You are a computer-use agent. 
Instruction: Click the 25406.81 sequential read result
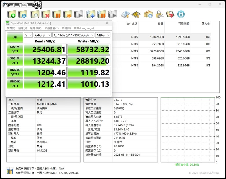[x=45, y=49]
